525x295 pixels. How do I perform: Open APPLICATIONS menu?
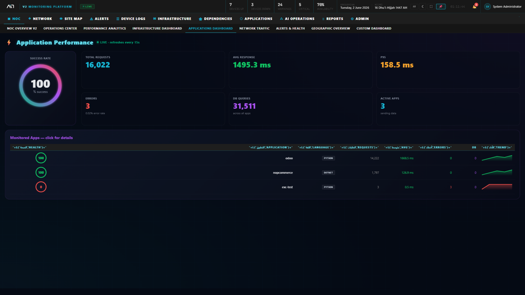(x=256, y=19)
